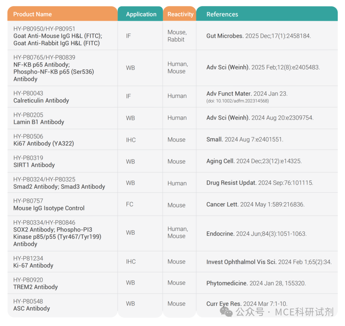Click Adv Sci 2025 Feb reference

[x=263, y=67]
